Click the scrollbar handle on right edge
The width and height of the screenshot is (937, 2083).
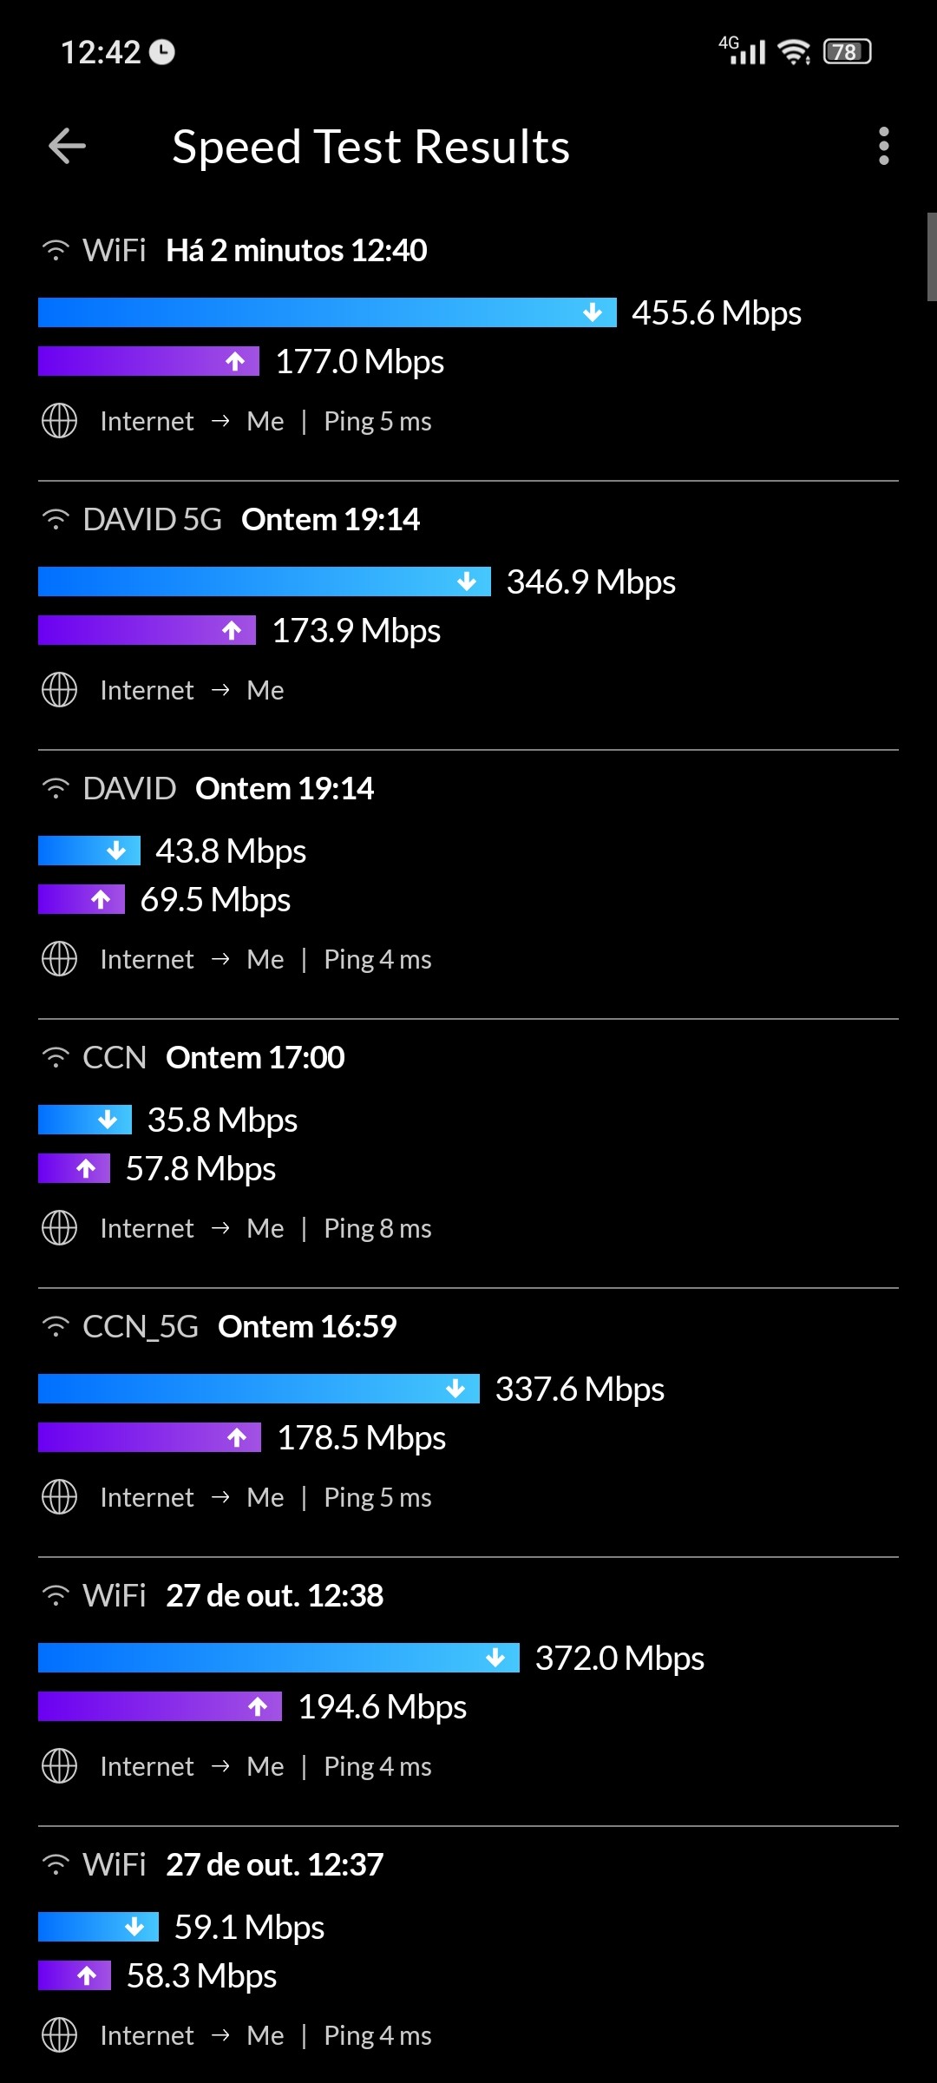pyautogui.click(x=932, y=257)
